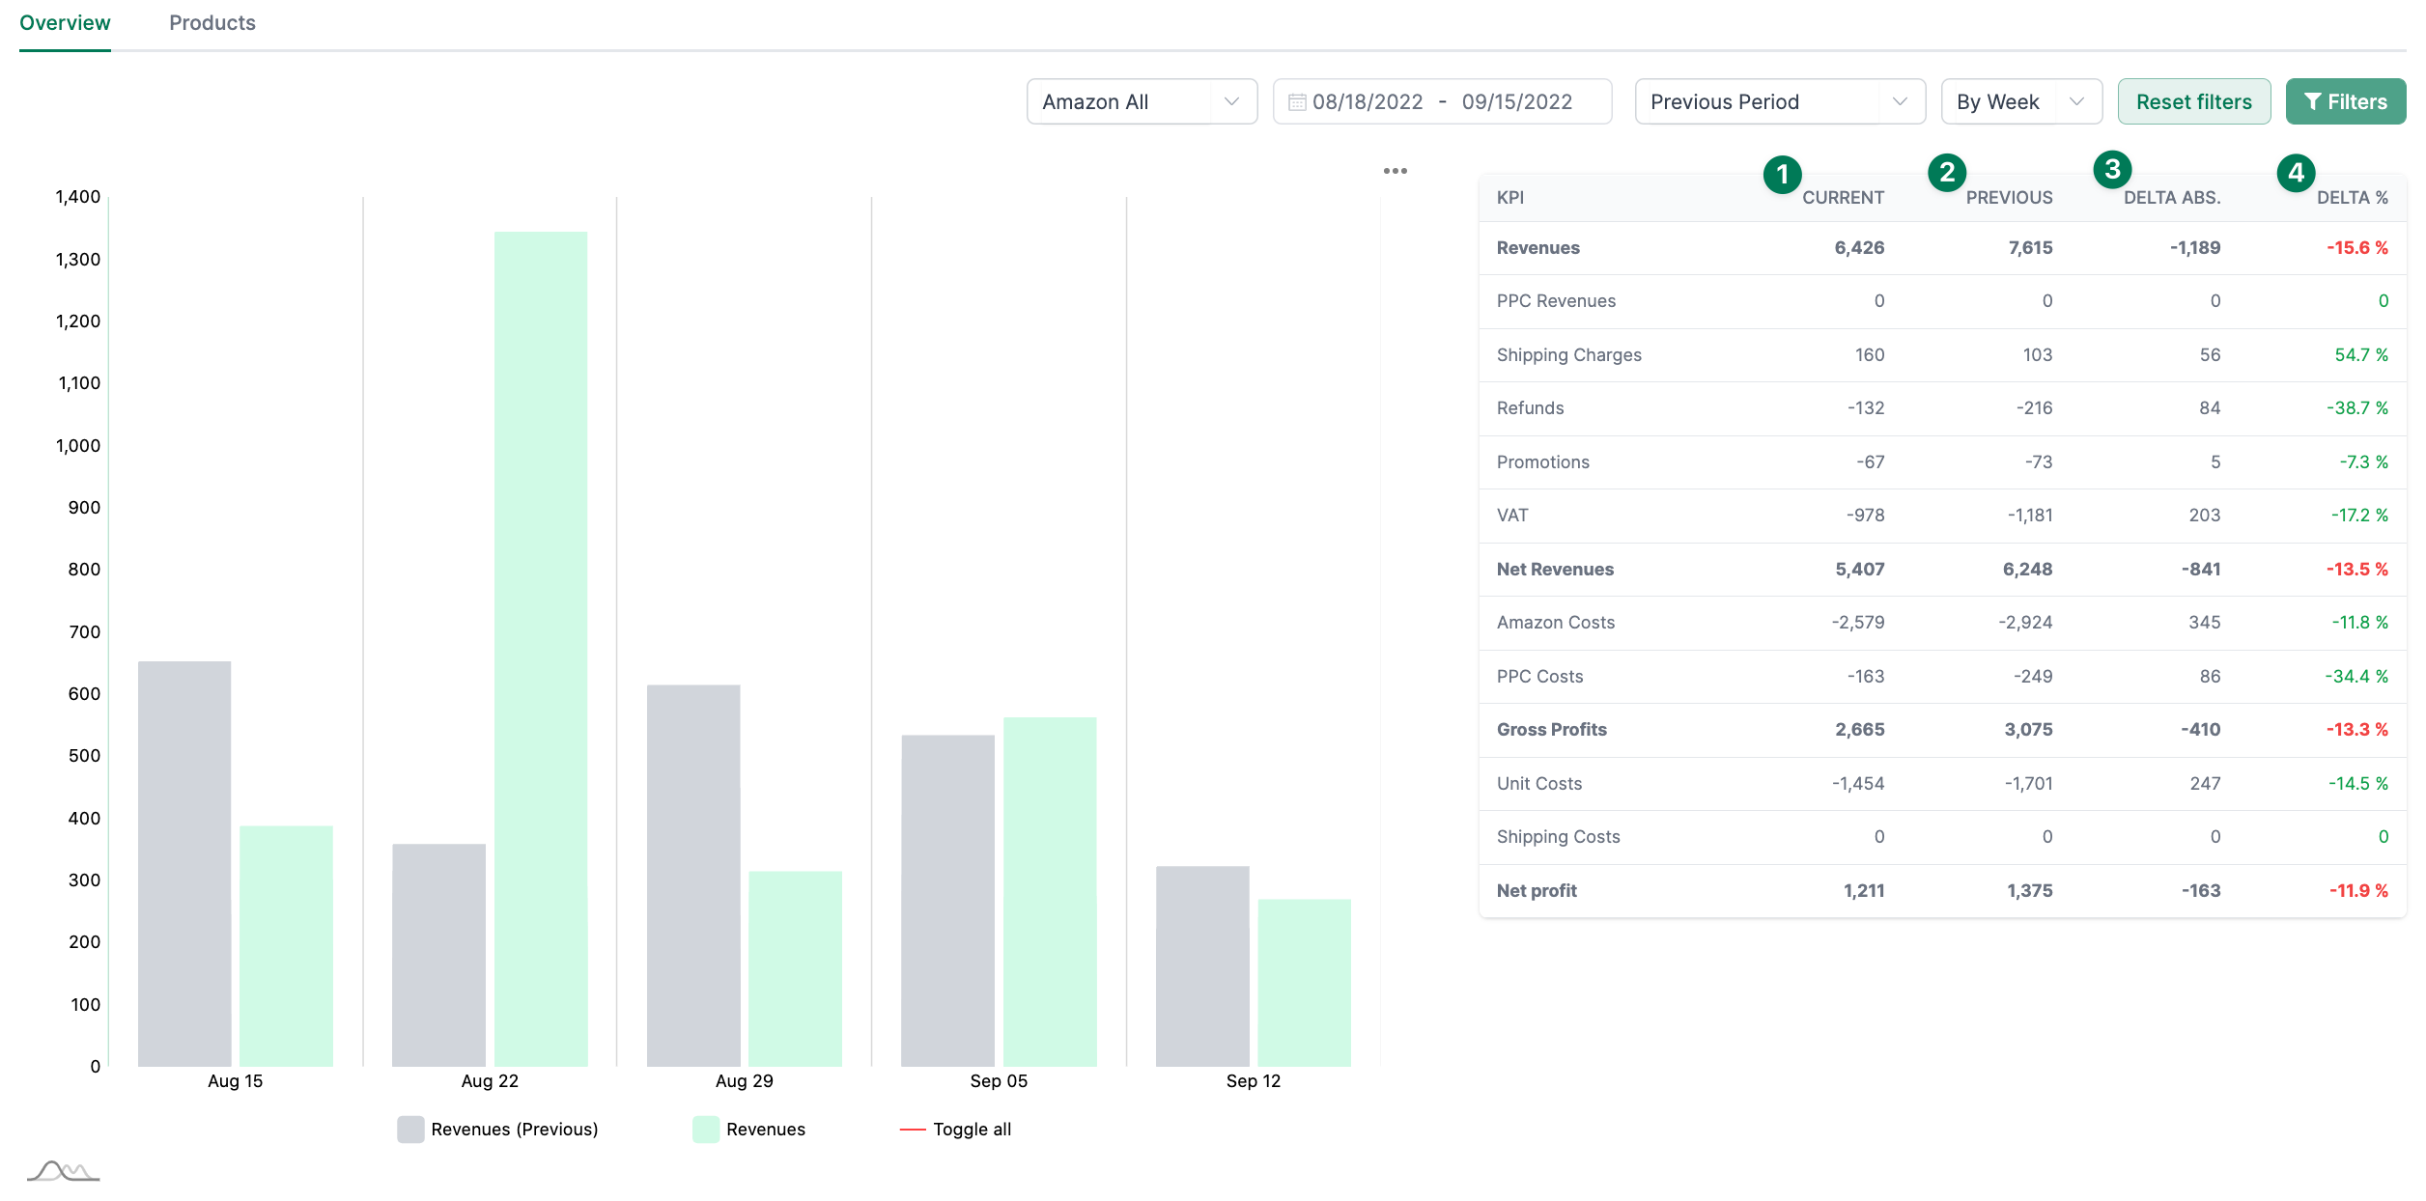Click the calendar icon in date range field
2426x1201 pixels.
1296,102
